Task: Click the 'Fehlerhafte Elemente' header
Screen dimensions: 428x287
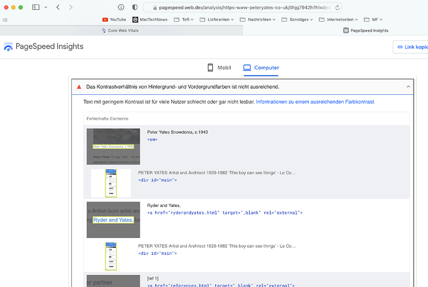Action: (107, 118)
